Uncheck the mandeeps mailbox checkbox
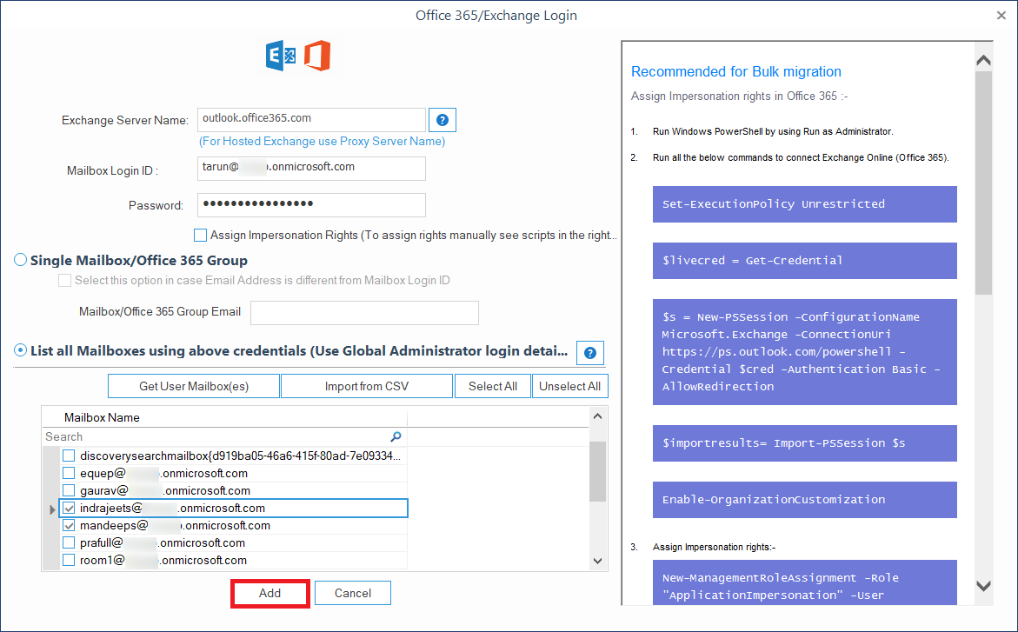Screen dimensions: 1018x632 pyautogui.click(x=69, y=525)
